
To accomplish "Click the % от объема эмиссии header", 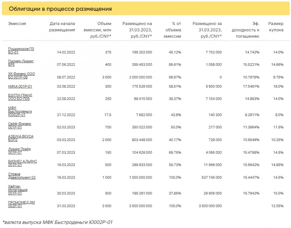I will pyautogui.click(x=173, y=30).
